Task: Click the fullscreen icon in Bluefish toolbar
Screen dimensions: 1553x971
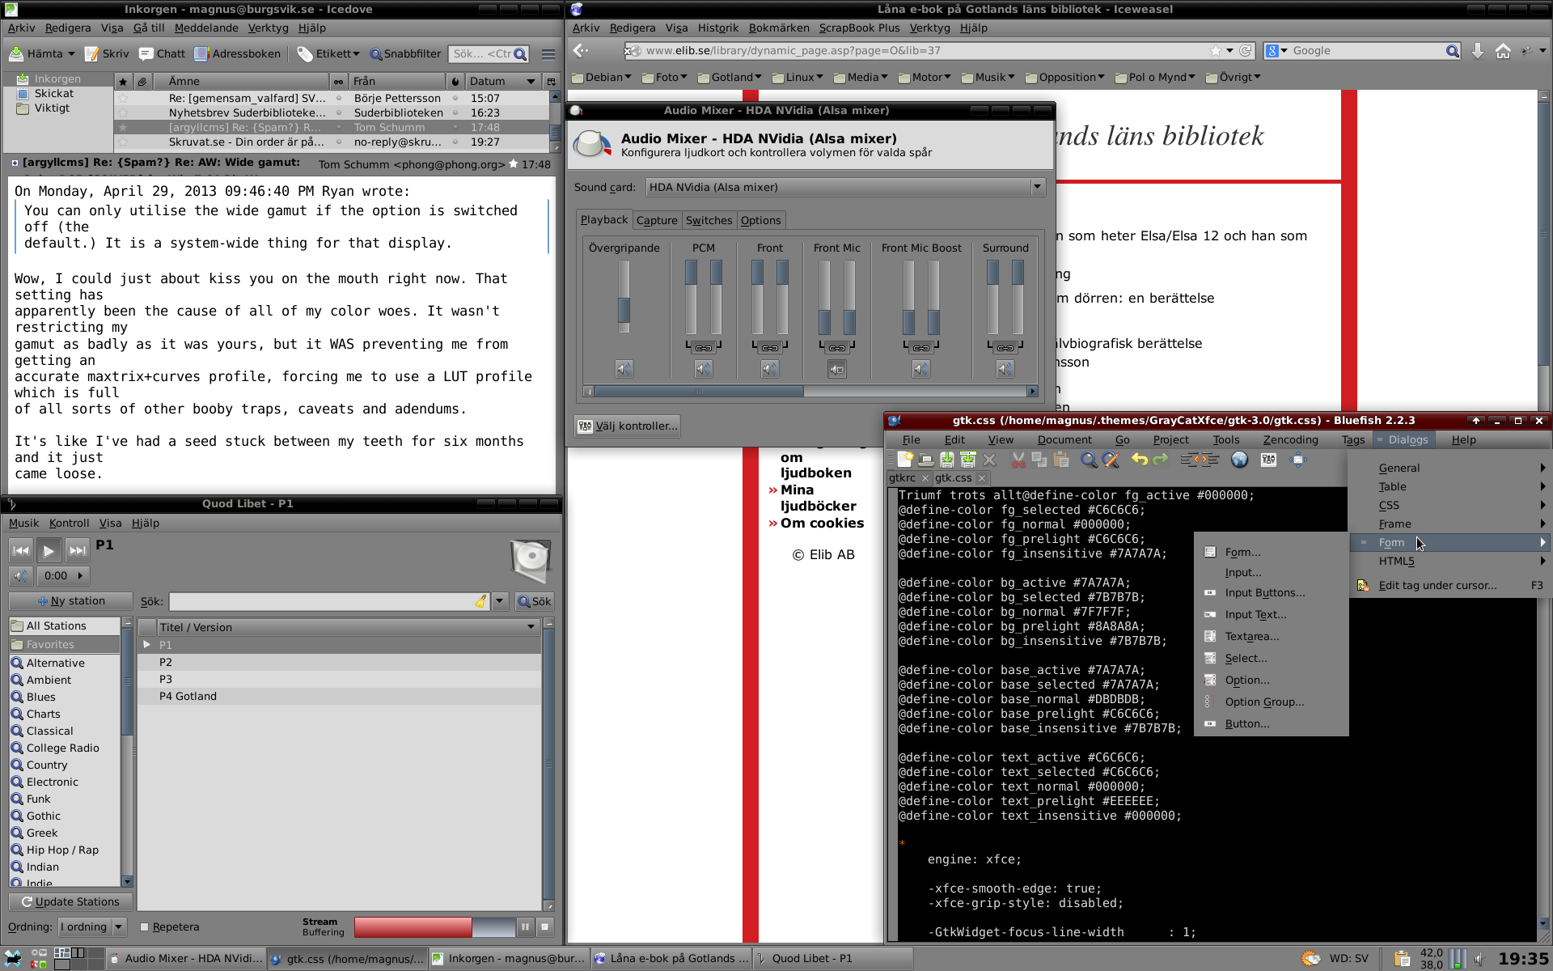Action: [x=1298, y=460]
